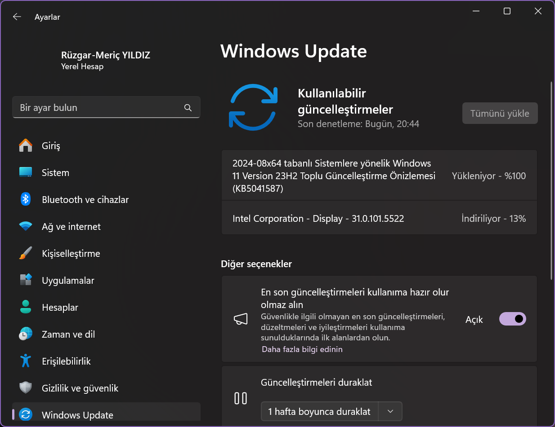Viewport: 555px width, 427px height.
Task: Click Son denetleme: Bugün, 20:44 text
Action: tap(358, 123)
